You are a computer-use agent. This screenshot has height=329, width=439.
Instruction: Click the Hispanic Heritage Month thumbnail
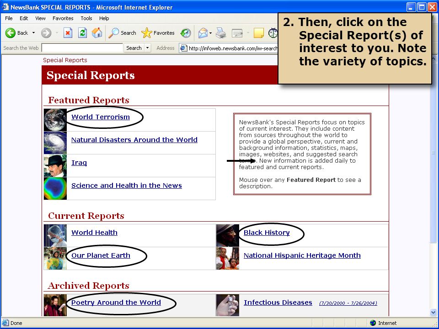(x=228, y=259)
